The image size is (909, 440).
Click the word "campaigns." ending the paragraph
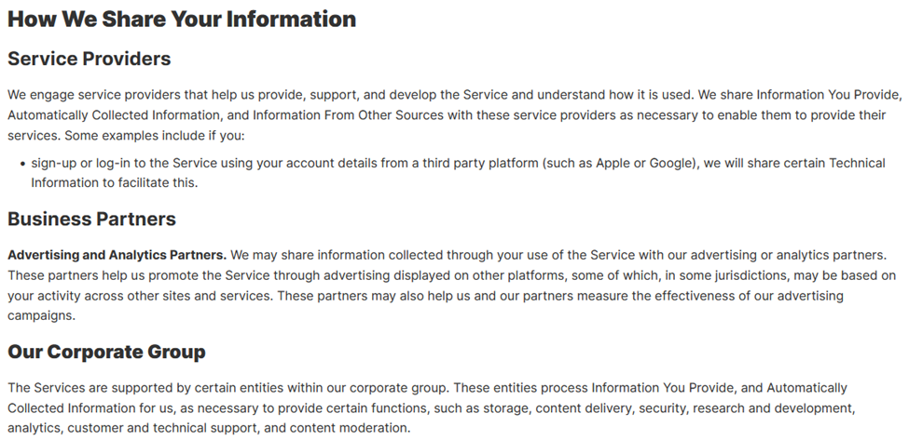[42, 316]
